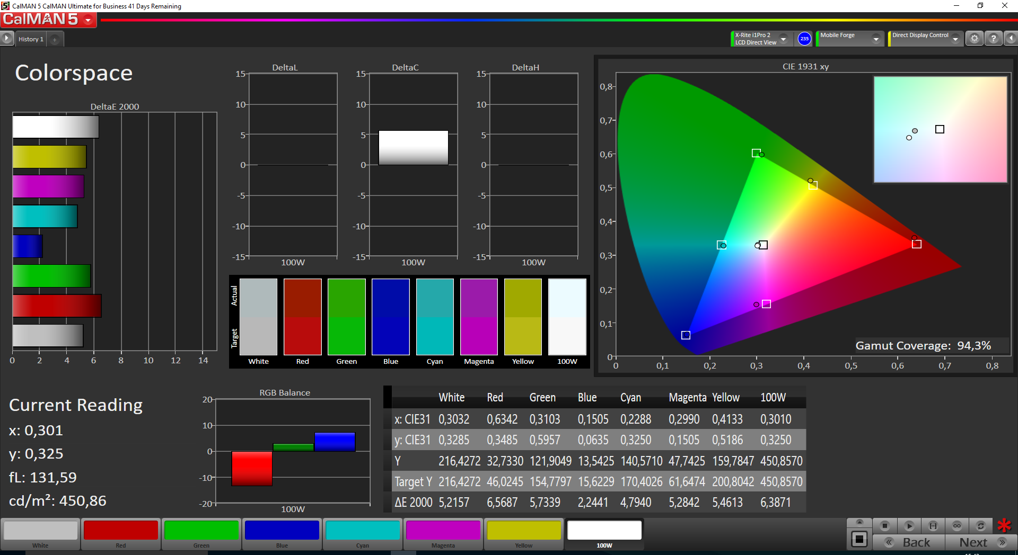Click the cd/m² current reading value
The height and width of the screenshot is (555, 1018).
pos(58,501)
